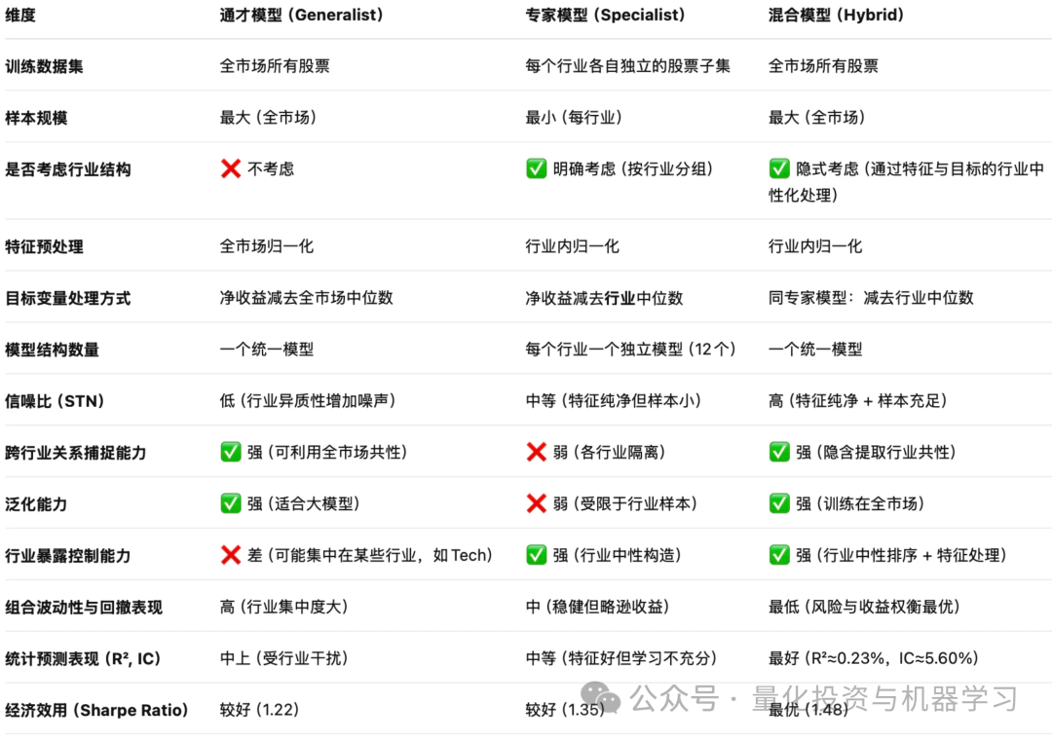Viewport: 1052px width, 741px height.
Task: Click the WeChat logo in the watermark
Action: point(601,698)
